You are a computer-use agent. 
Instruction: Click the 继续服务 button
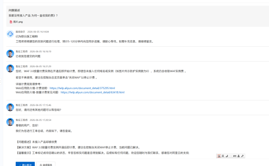point(46,164)
